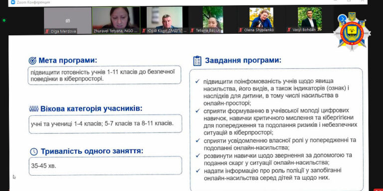Viewport: 383px width, 191px height.
Task: Click Юрій Кіцул's participant video tile
Action: (165, 20)
